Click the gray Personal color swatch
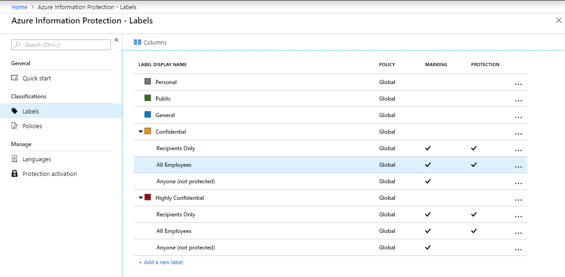This screenshot has width=565, height=277. coord(148,81)
